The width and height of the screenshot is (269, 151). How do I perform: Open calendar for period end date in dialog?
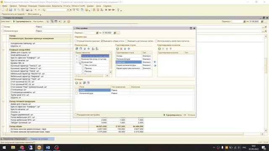(115, 33)
